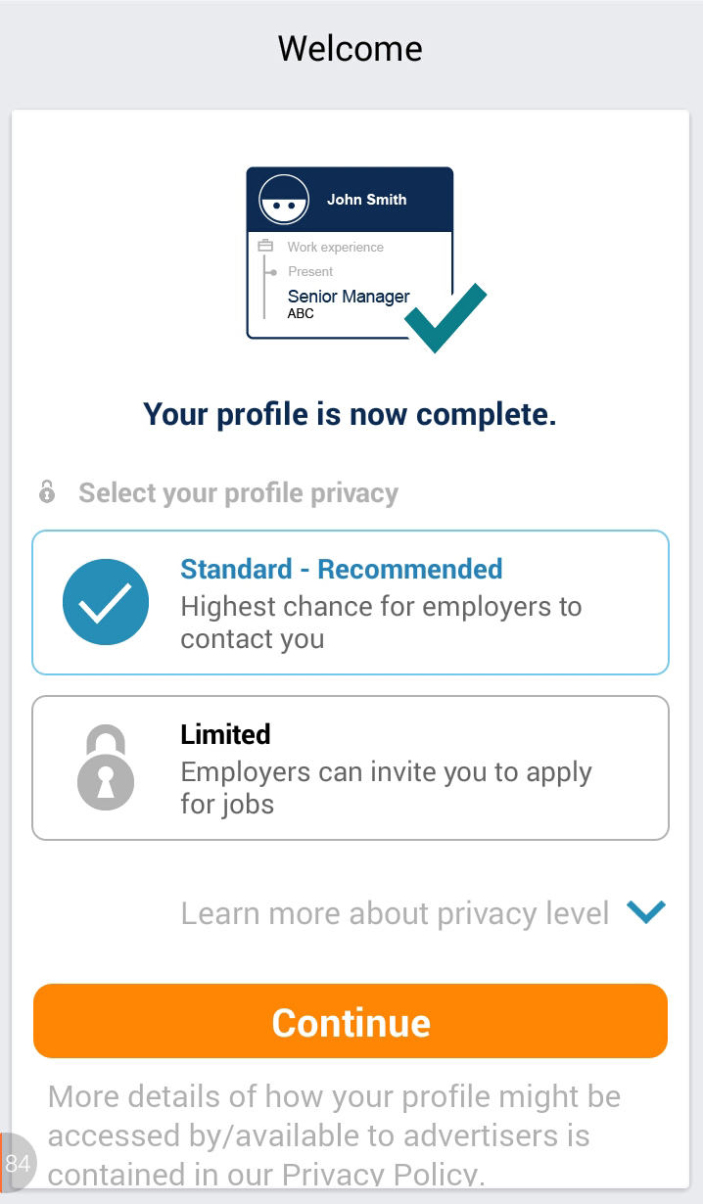This screenshot has width=703, height=1204.
Task: Click the John Smith name on card
Action: [x=366, y=200]
